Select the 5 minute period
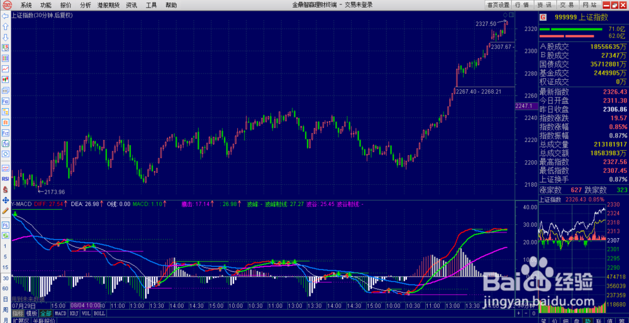Viewport: 629px width, 323px height. pyautogui.click(x=5, y=257)
